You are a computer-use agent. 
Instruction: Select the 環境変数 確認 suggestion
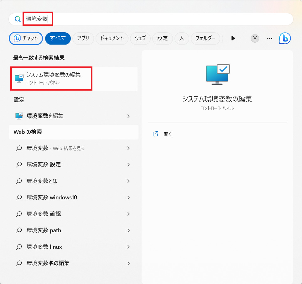point(74,214)
